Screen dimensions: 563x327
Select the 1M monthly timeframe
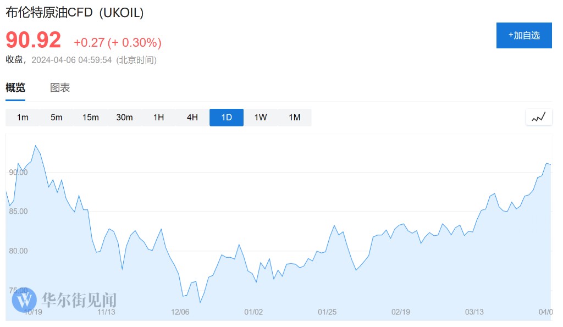[295, 118]
